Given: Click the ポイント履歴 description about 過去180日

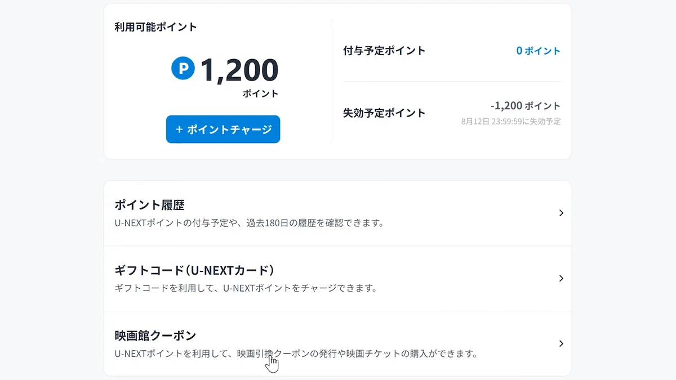Looking at the screenshot, I should tap(249, 223).
